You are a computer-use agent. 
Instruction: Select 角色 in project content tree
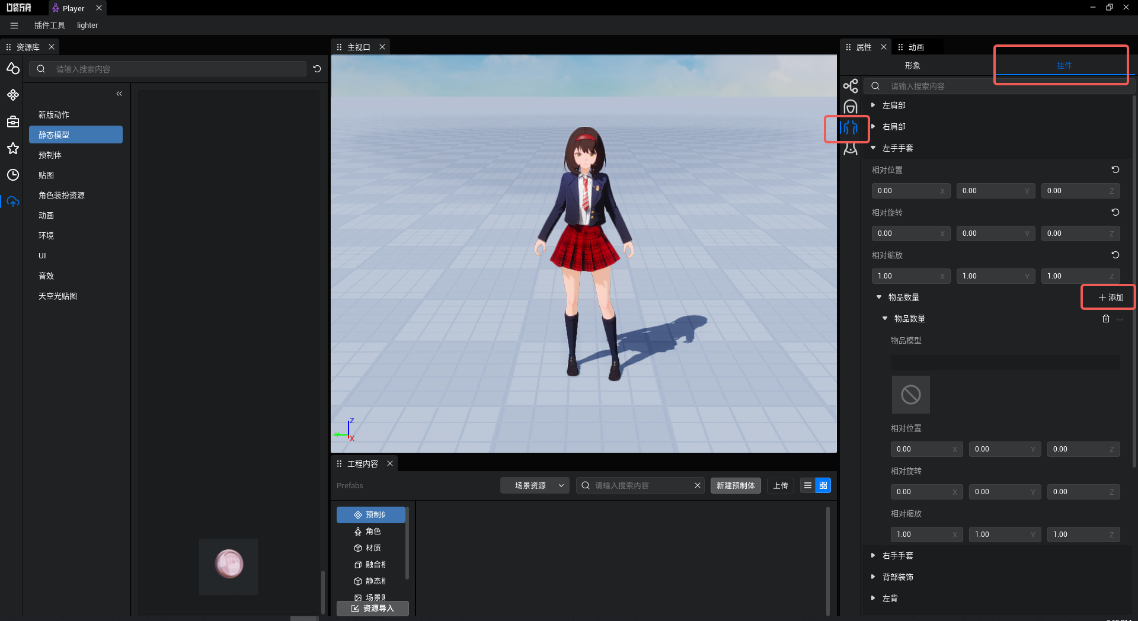click(371, 532)
